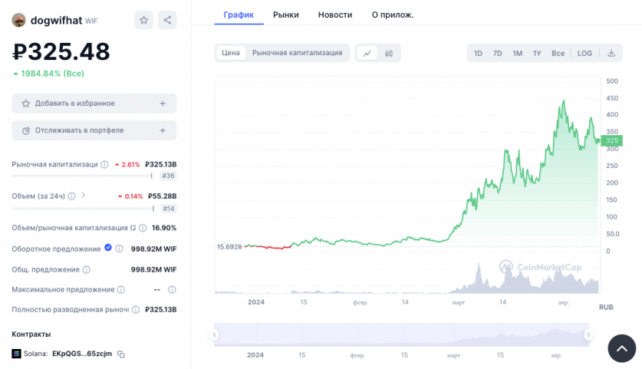The height and width of the screenshot is (369, 642).
Task: Click info icon next to Общ. предложение
Action: 87,269
